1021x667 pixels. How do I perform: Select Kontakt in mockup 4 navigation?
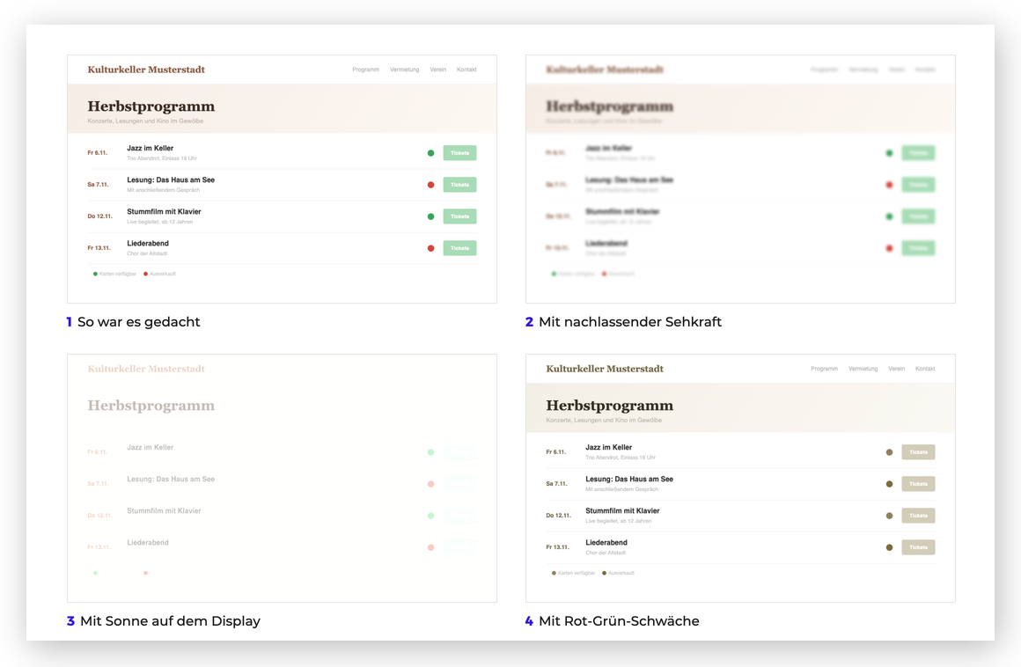tap(925, 369)
